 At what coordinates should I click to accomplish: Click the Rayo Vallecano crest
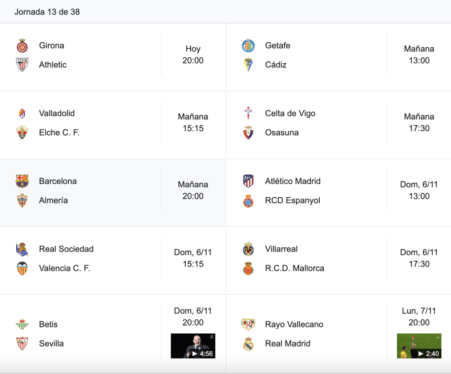[248, 325]
